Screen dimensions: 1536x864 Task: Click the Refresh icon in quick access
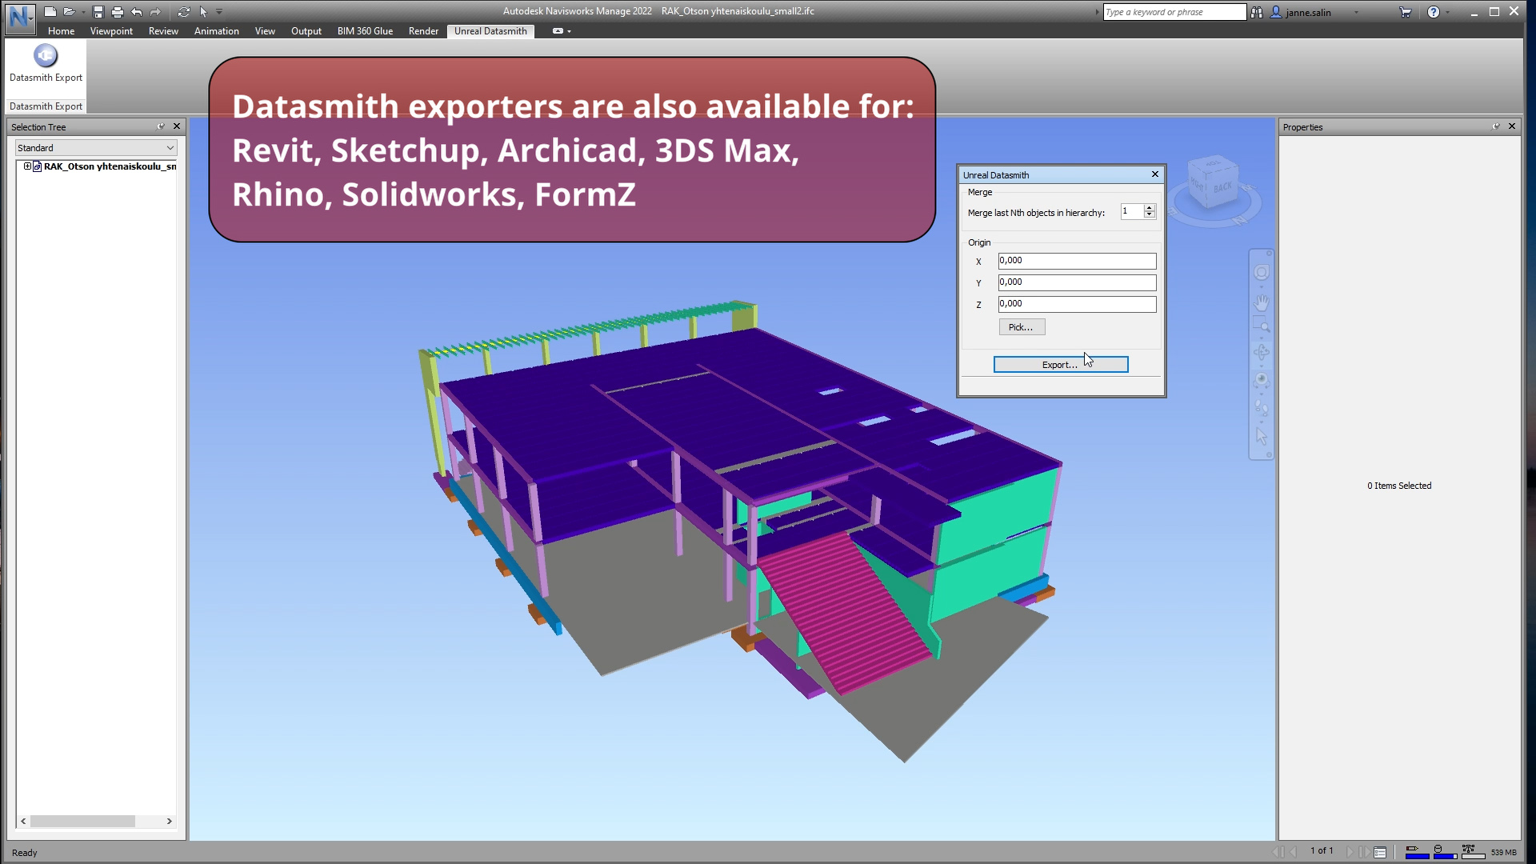pyautogui.click(x=184, y=12)
